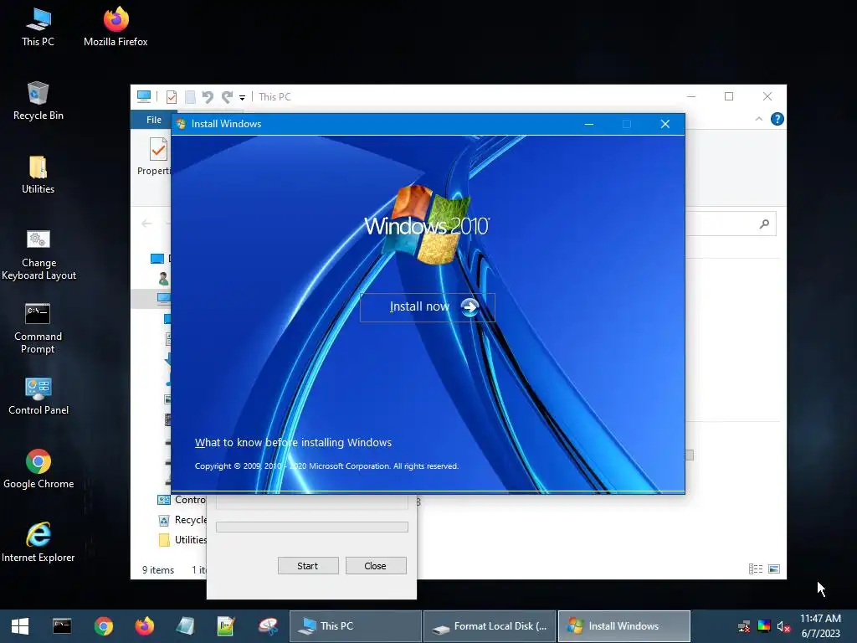Image resolution: width=857 pixels, height=643 pixels.
Task: Click the colorful display tray icon
Action: pyautogui.click(x=763, y=626)
